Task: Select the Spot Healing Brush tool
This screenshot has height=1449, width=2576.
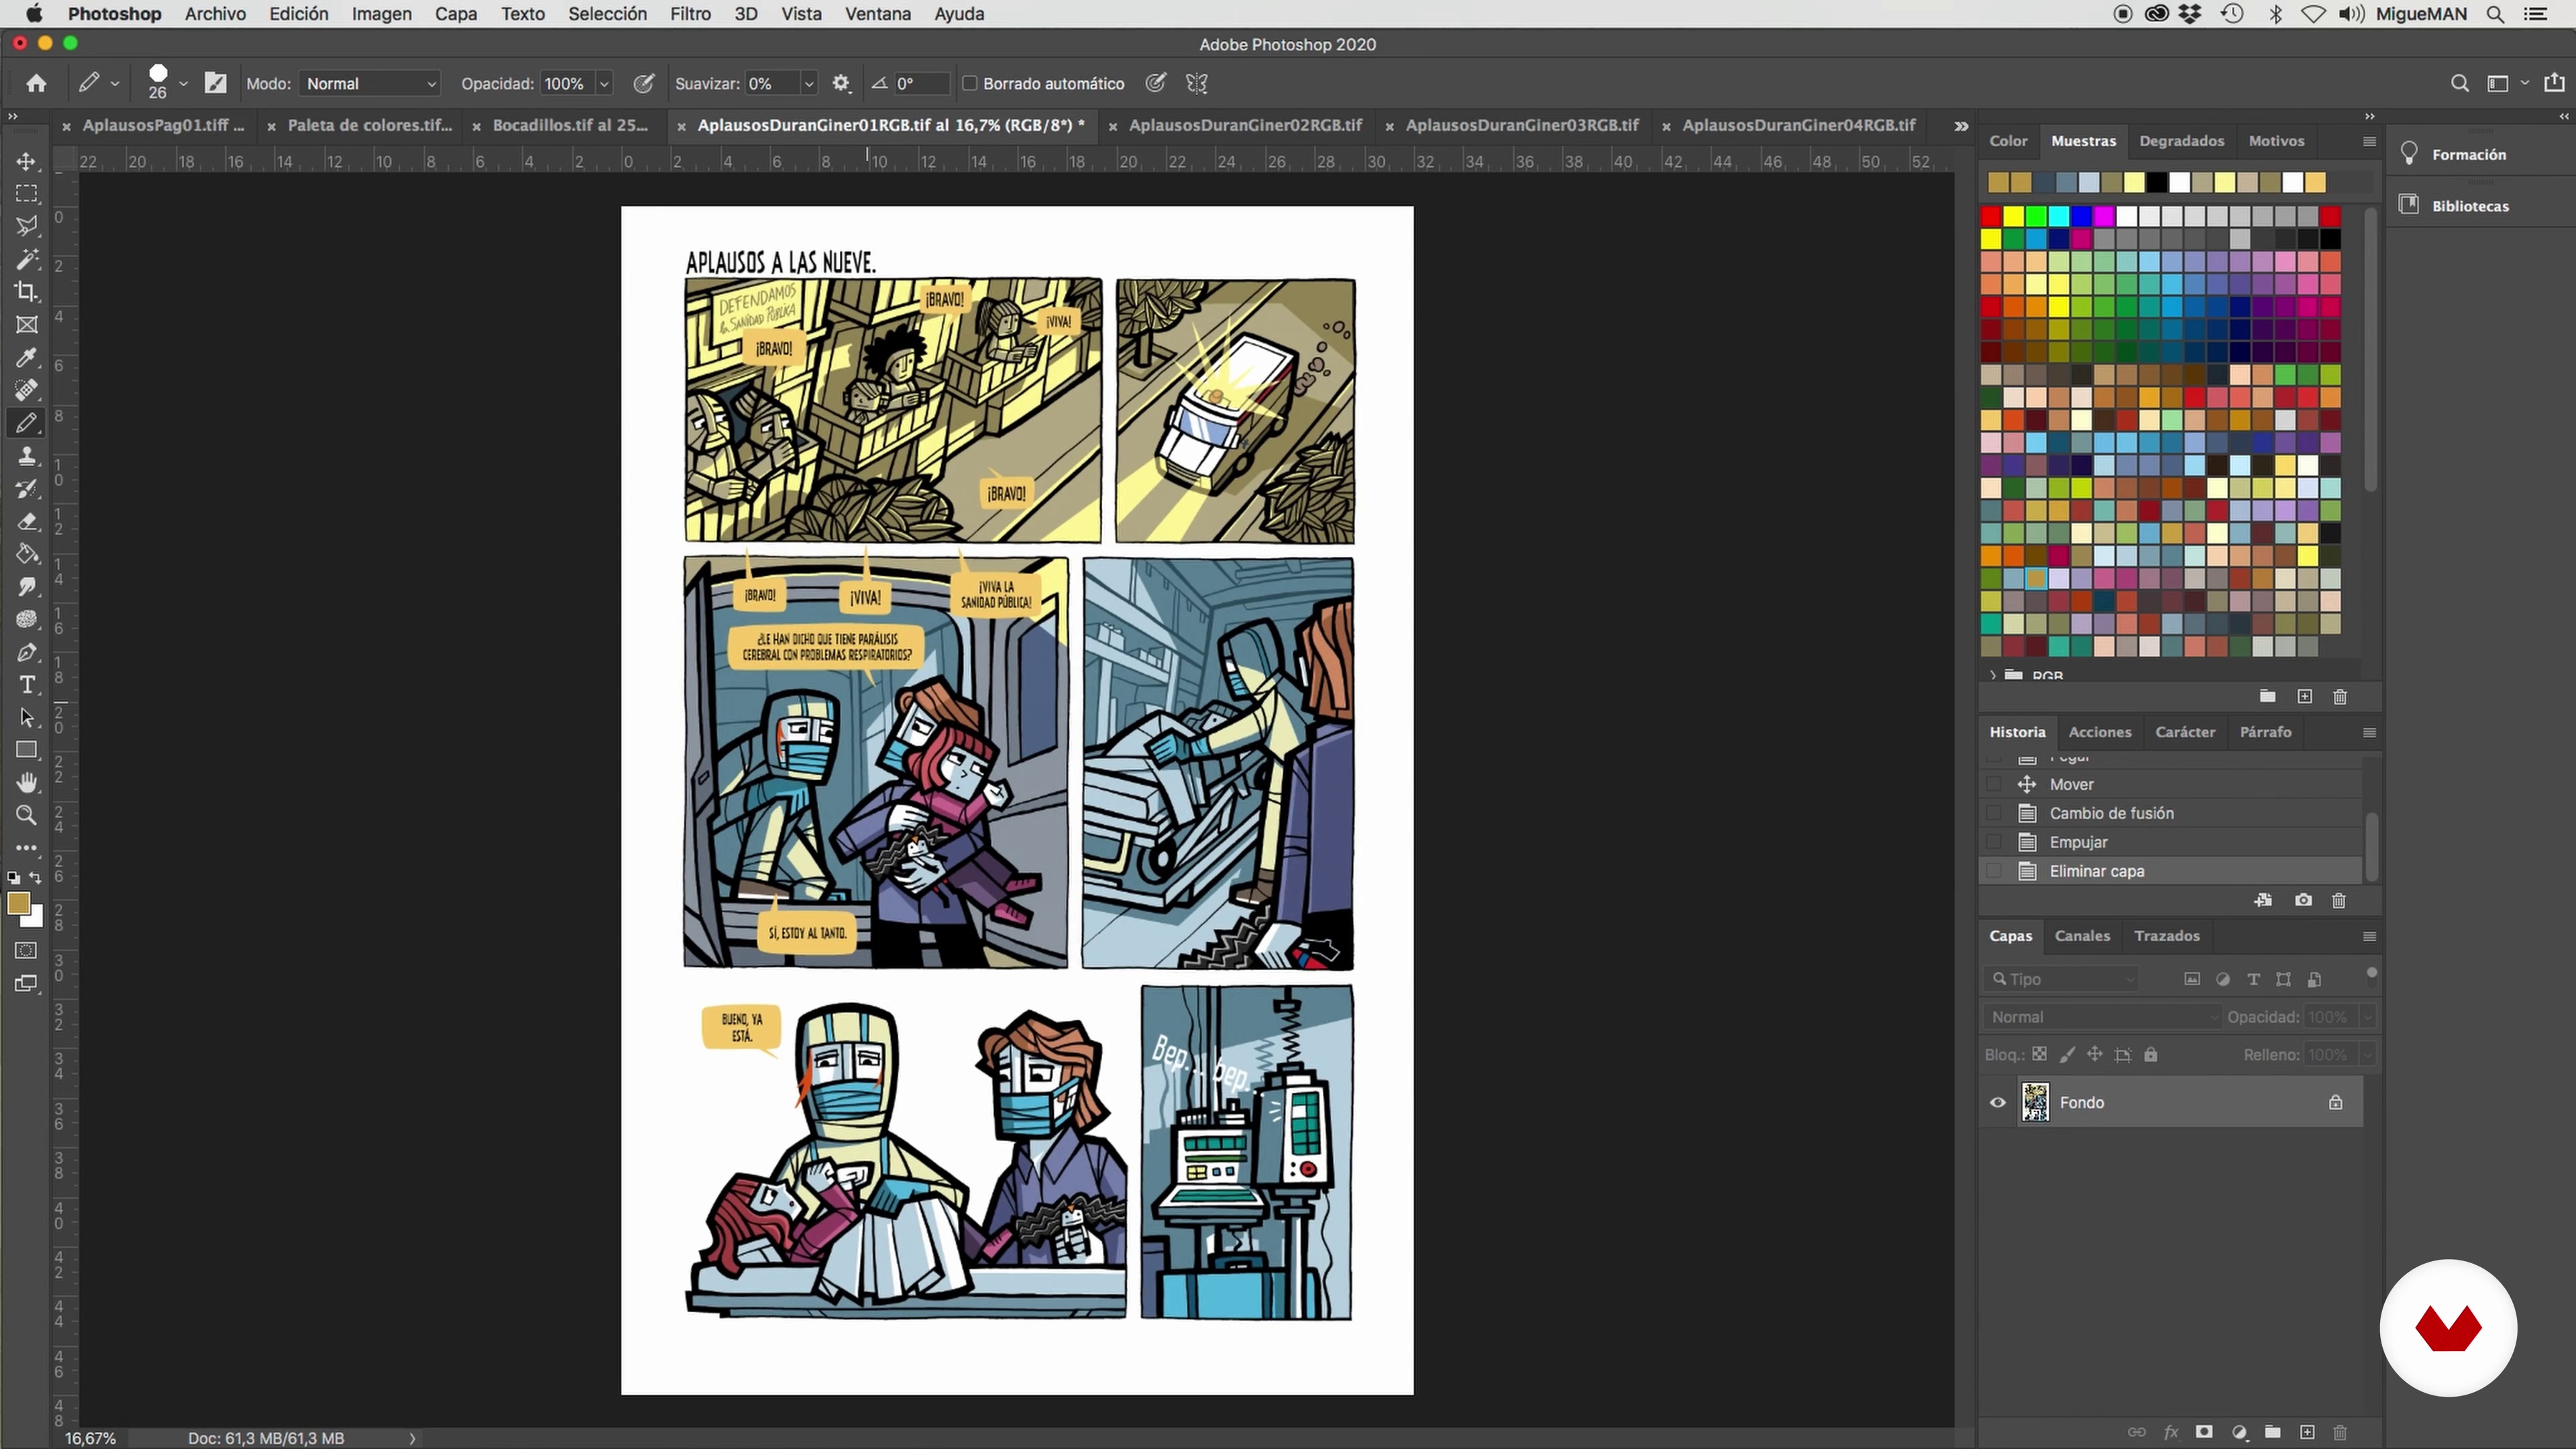Action: click(x=27, y=390)
